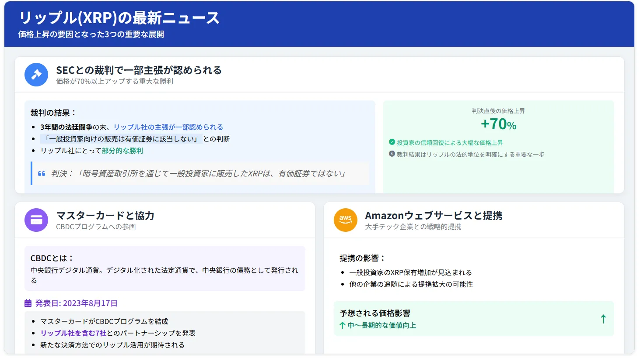Click the gavel icon next to the SEC headline
The image size is (640, 358).
pos(36,75)
